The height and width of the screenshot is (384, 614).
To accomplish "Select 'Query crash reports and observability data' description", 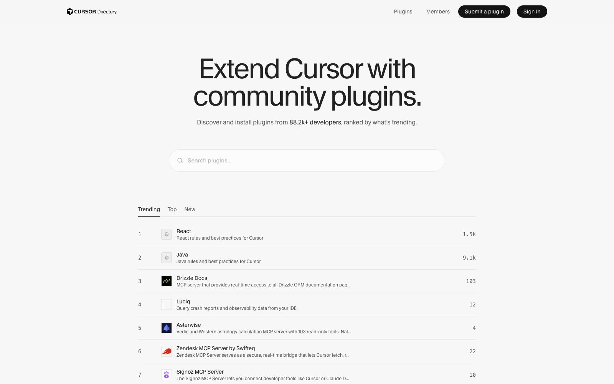I will (237, 308).
